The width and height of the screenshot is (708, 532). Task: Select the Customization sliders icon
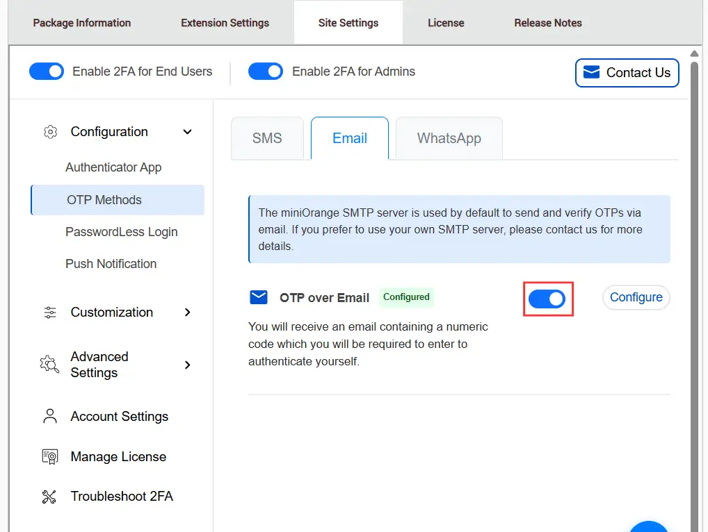pos(49,312)
